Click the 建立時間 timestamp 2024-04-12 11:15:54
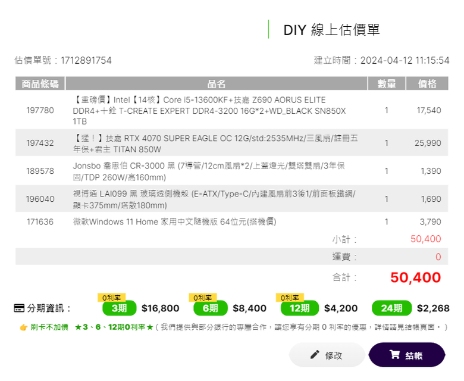Viewport: 464px width, 381px height. click(x=382, y=60)
